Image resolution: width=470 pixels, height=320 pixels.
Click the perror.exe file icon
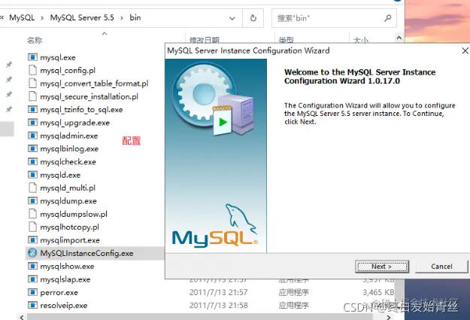(x=32, y=292)
